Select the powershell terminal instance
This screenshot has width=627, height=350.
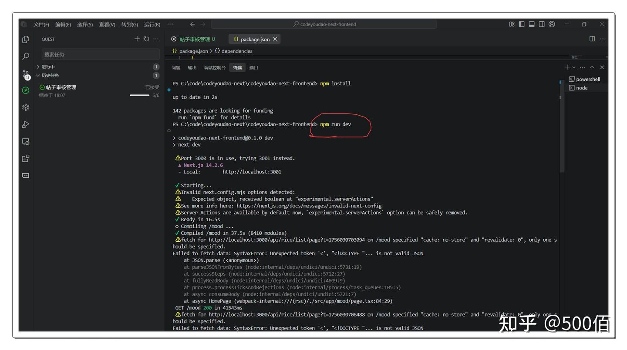(x=587, y=79)
